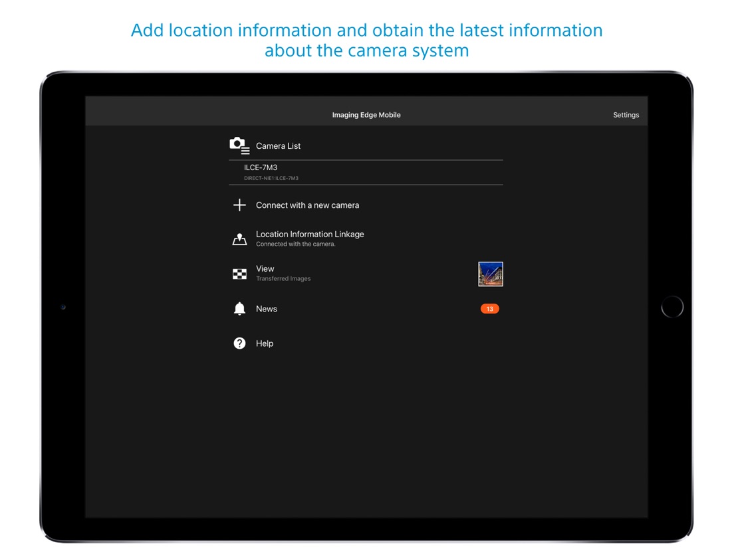This screenshot has height=550, width=734.
Task: Click the iPad home button
Action: 672,308
